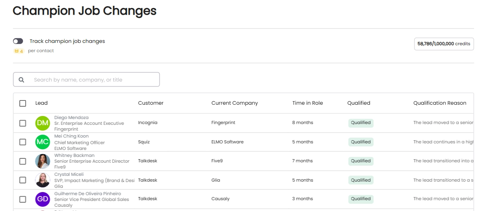The width and height of the screenshot is (492, 211).
Task: Open lead name Guilherme De Oliveira Pinheiro
Action: click(88, 194)
